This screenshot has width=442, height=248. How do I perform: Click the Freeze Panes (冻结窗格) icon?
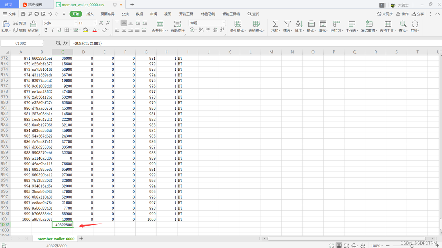pyautogui.click(x=369, y=24)
